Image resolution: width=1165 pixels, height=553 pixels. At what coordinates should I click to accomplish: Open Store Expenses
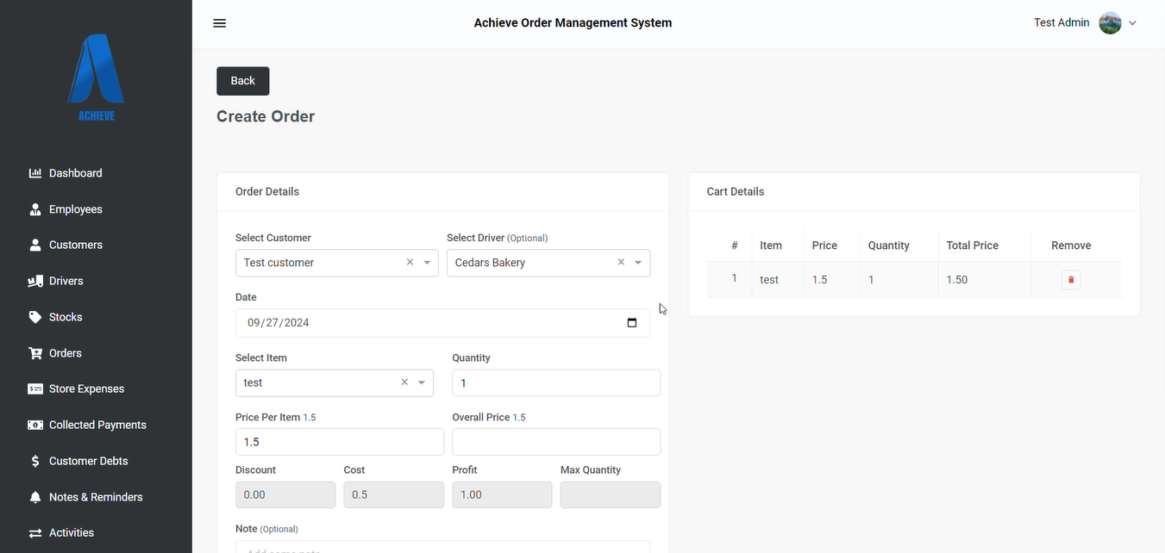(86, 389)
